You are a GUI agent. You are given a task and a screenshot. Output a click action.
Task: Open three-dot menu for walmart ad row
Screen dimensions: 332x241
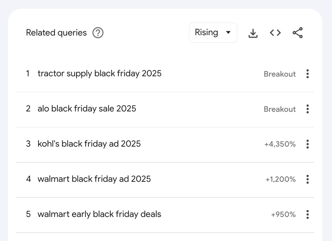tap(307, 179)
